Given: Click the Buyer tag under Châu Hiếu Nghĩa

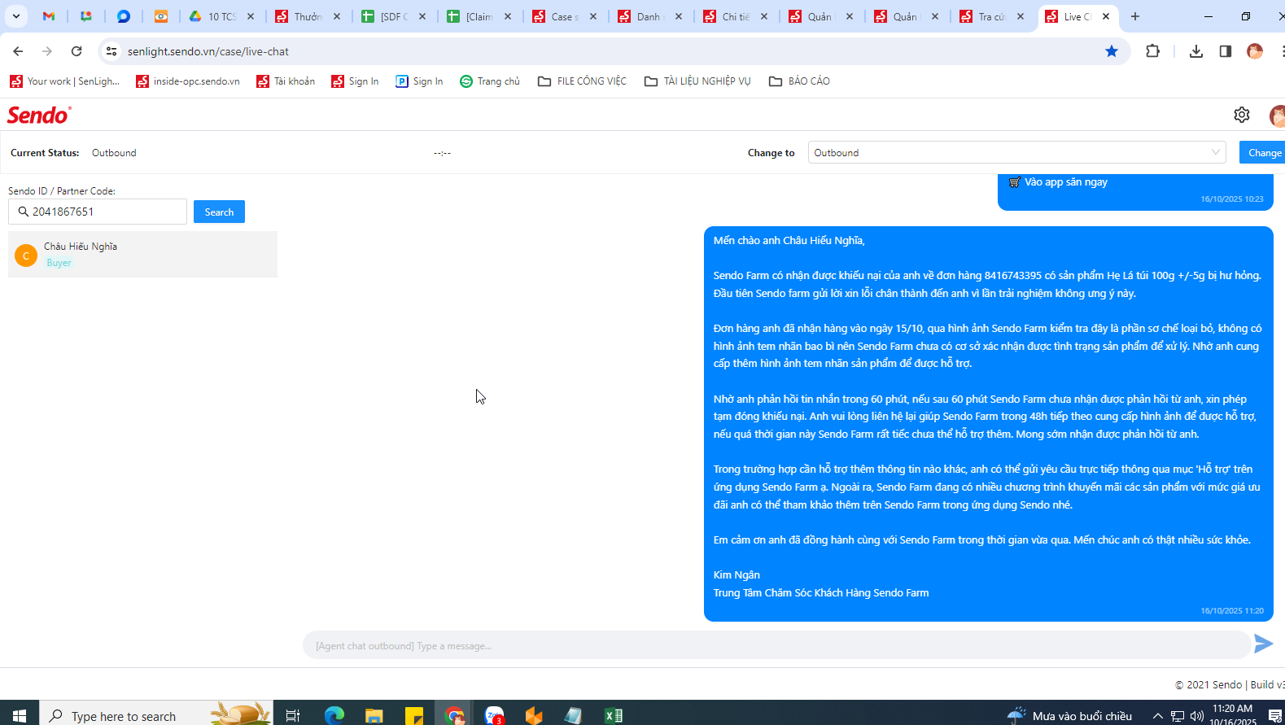Looking at the screenshot, I should click(x=59, y=263).
